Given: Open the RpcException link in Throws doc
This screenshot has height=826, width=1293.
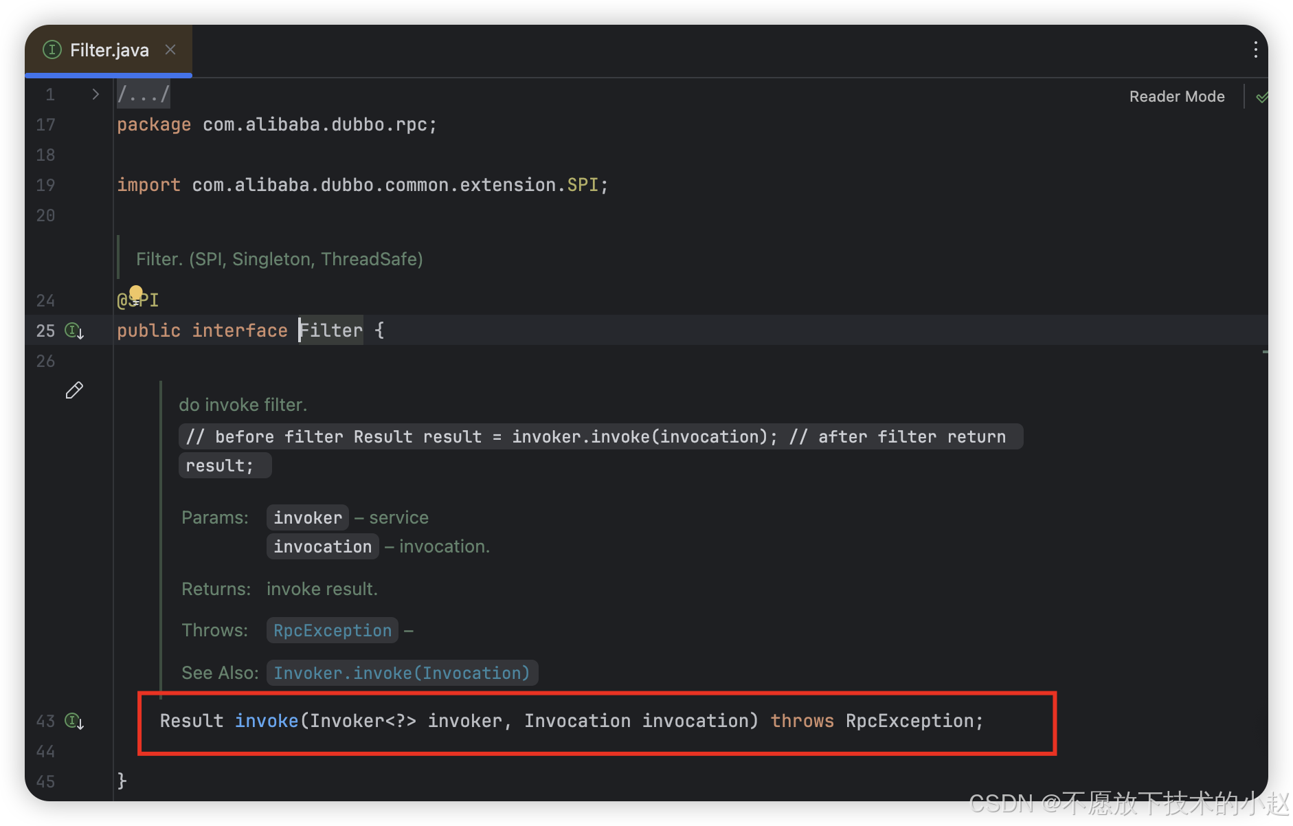Looking at the screenshot, I should pyautogui.click(x=333, y=630).
